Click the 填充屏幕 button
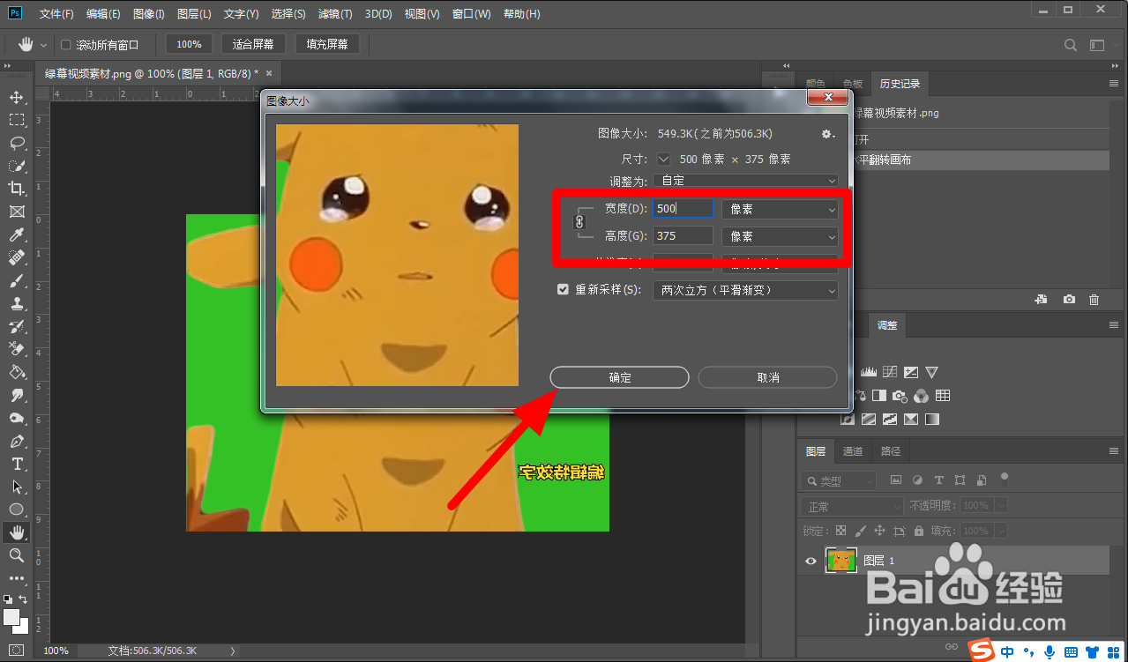 [327, 44]
